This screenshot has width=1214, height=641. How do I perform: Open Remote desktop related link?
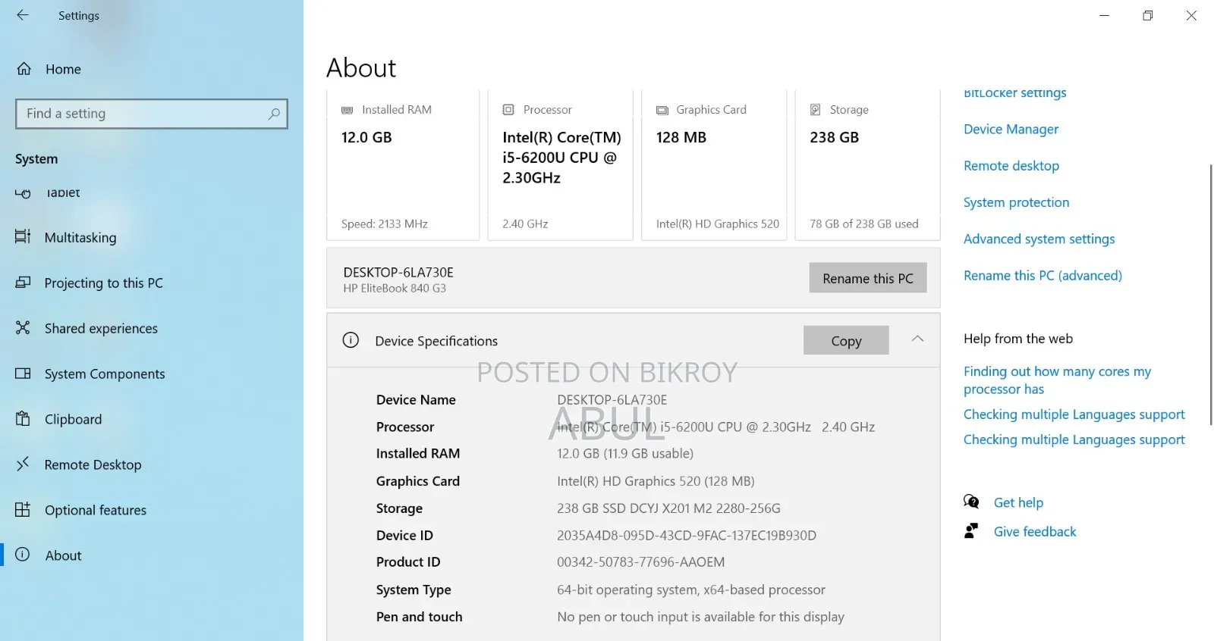click(x=1011, y=166)
